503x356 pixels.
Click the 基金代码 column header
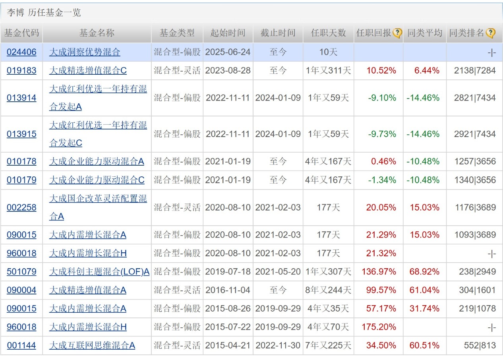21,33
